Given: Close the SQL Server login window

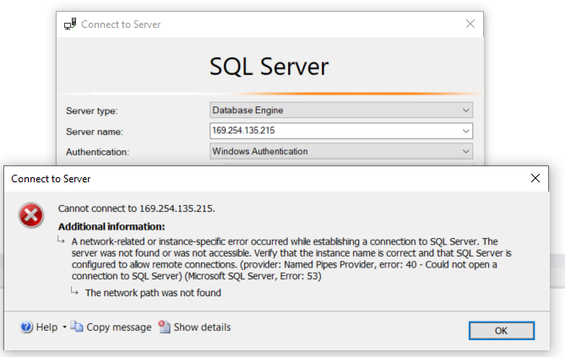Looking at the screenshot, I should coord(470,24).
